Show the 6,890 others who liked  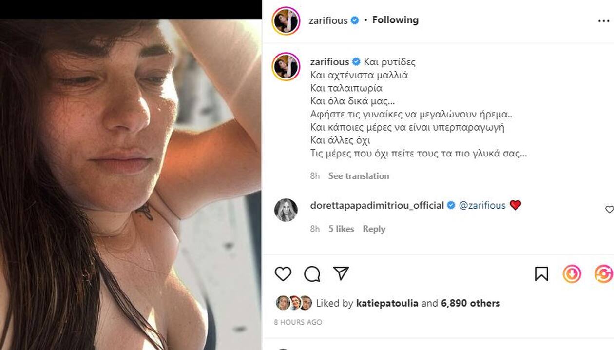[x=470, y=303]
